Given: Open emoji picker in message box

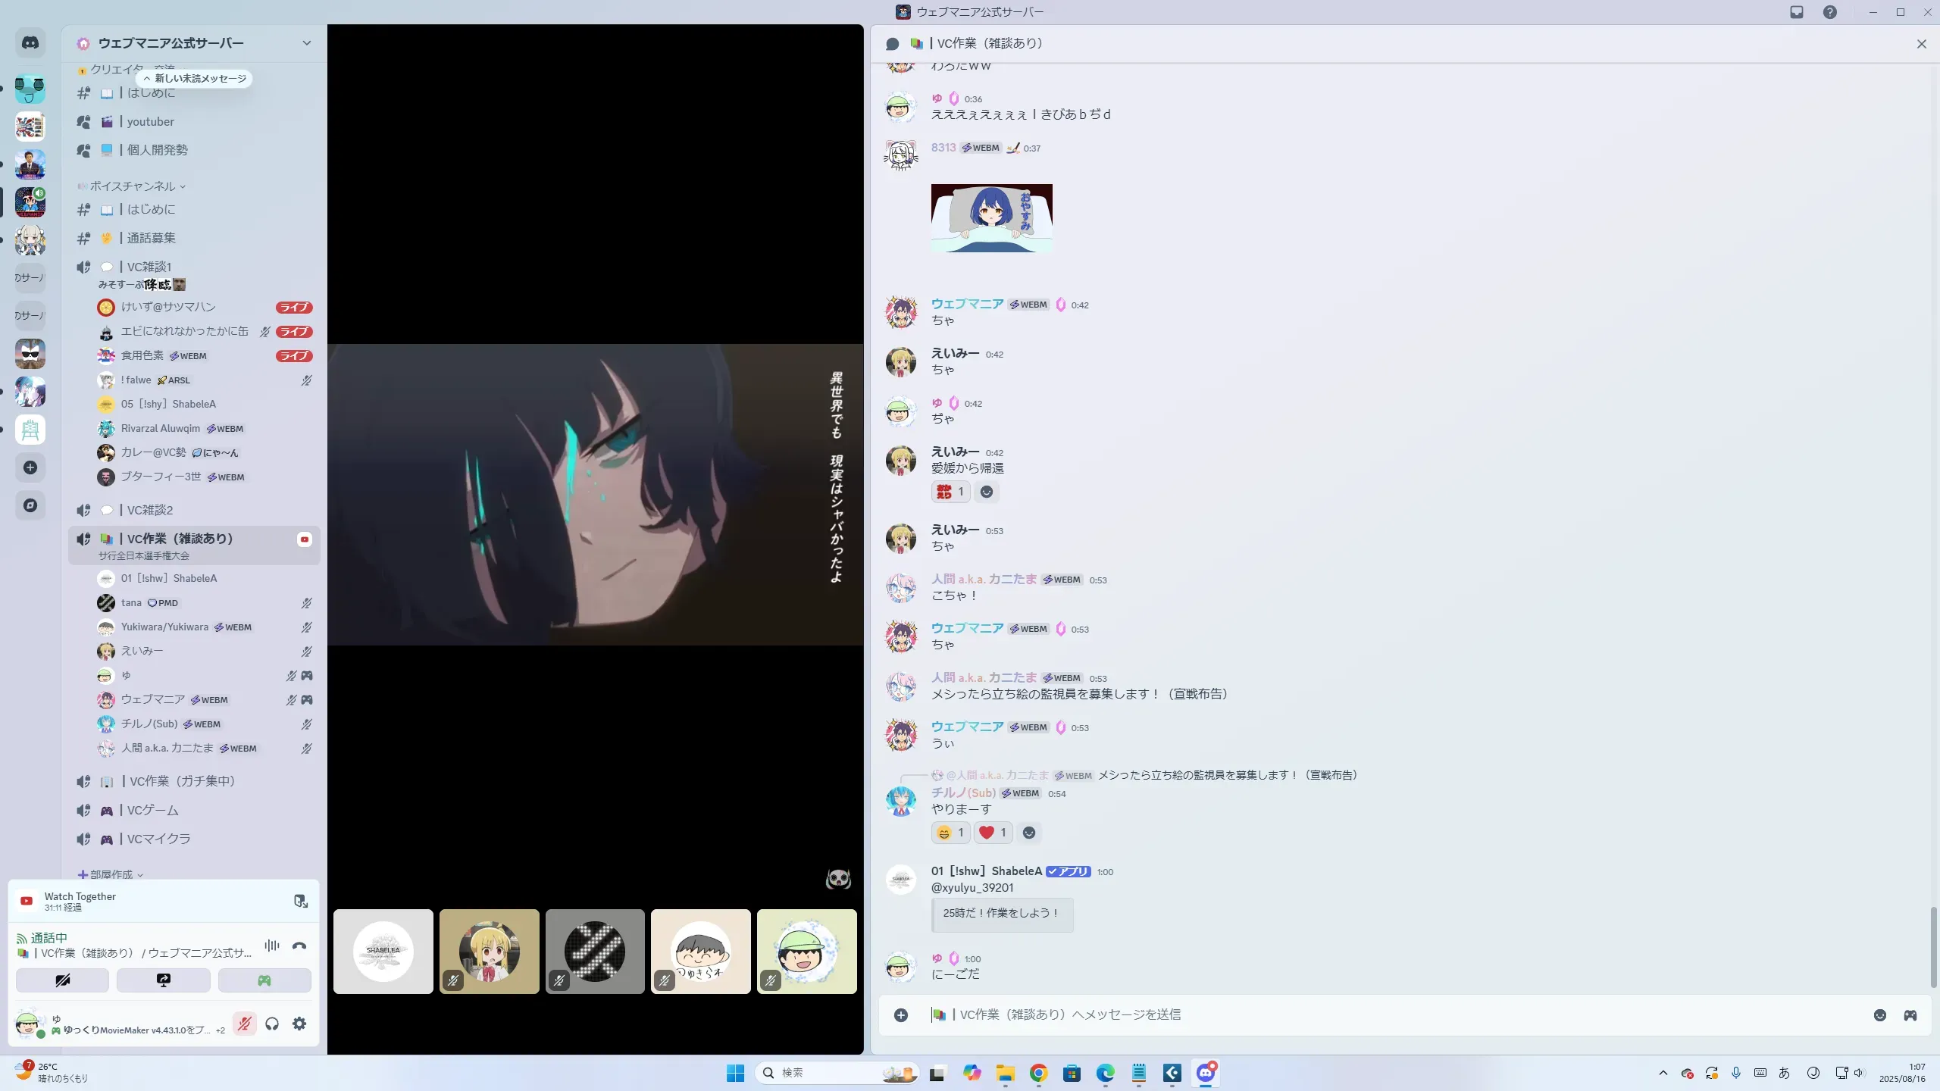Looking at the screenshot, I should (x=1880, y=1015).
